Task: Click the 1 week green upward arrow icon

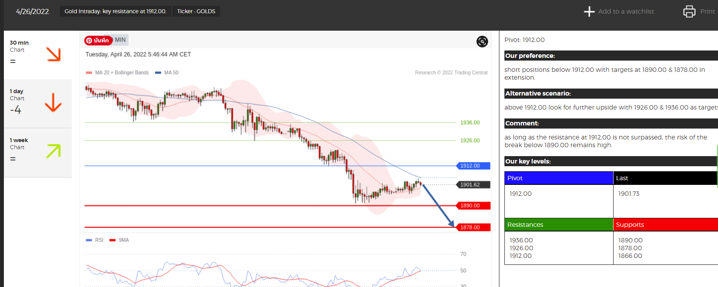Action: point(54,151)
